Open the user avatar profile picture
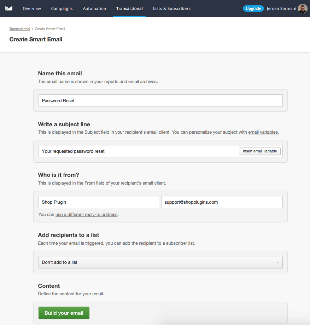Image resolution: width=310 pixels, height=325 pixels. point(303,8)
